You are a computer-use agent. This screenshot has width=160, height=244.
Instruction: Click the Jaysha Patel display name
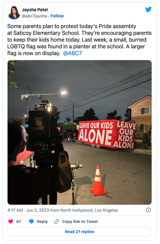[x=35, y=10]
